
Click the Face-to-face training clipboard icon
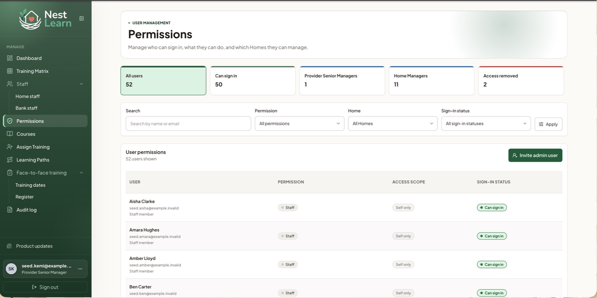(10, 173)
